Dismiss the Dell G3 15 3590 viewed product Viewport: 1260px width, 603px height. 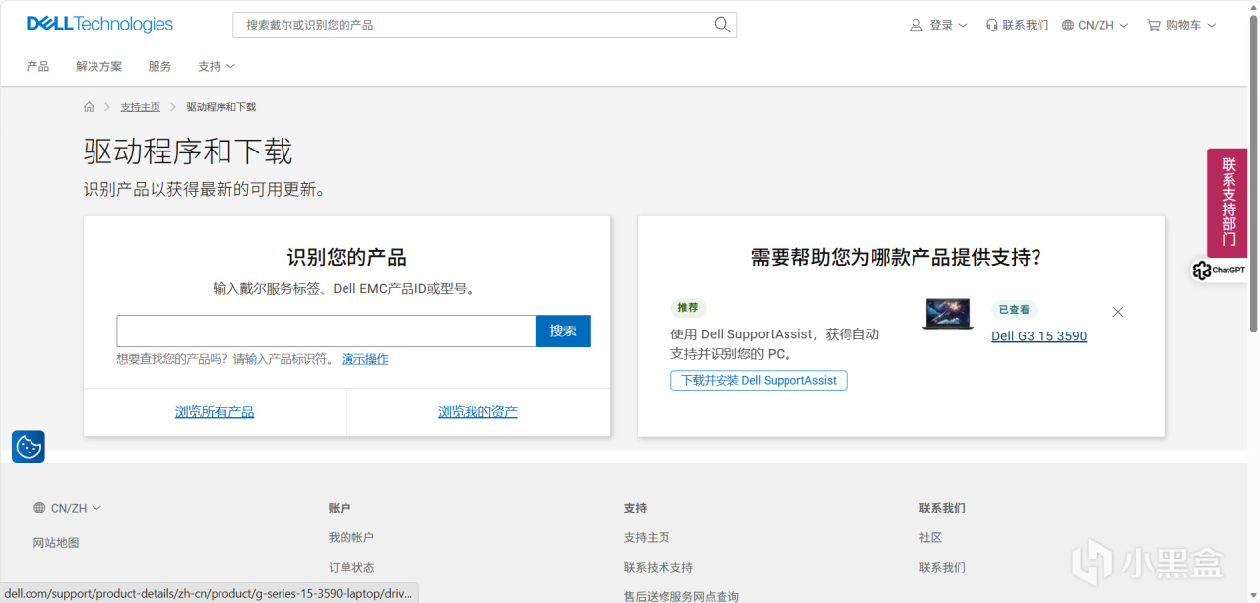(x=1118, y=312)
